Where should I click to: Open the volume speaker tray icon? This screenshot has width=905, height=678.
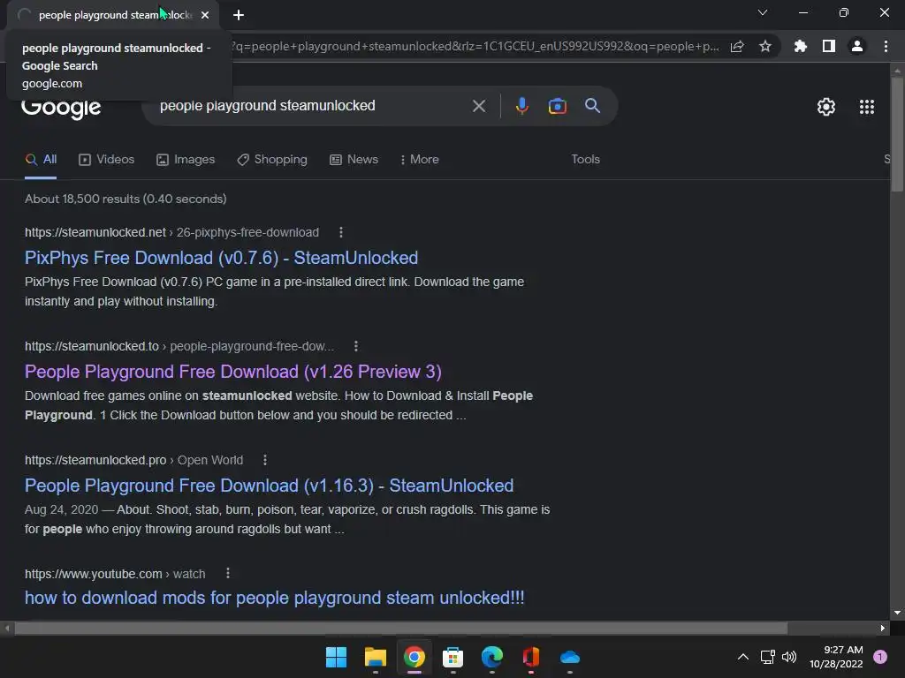(788, 657)
